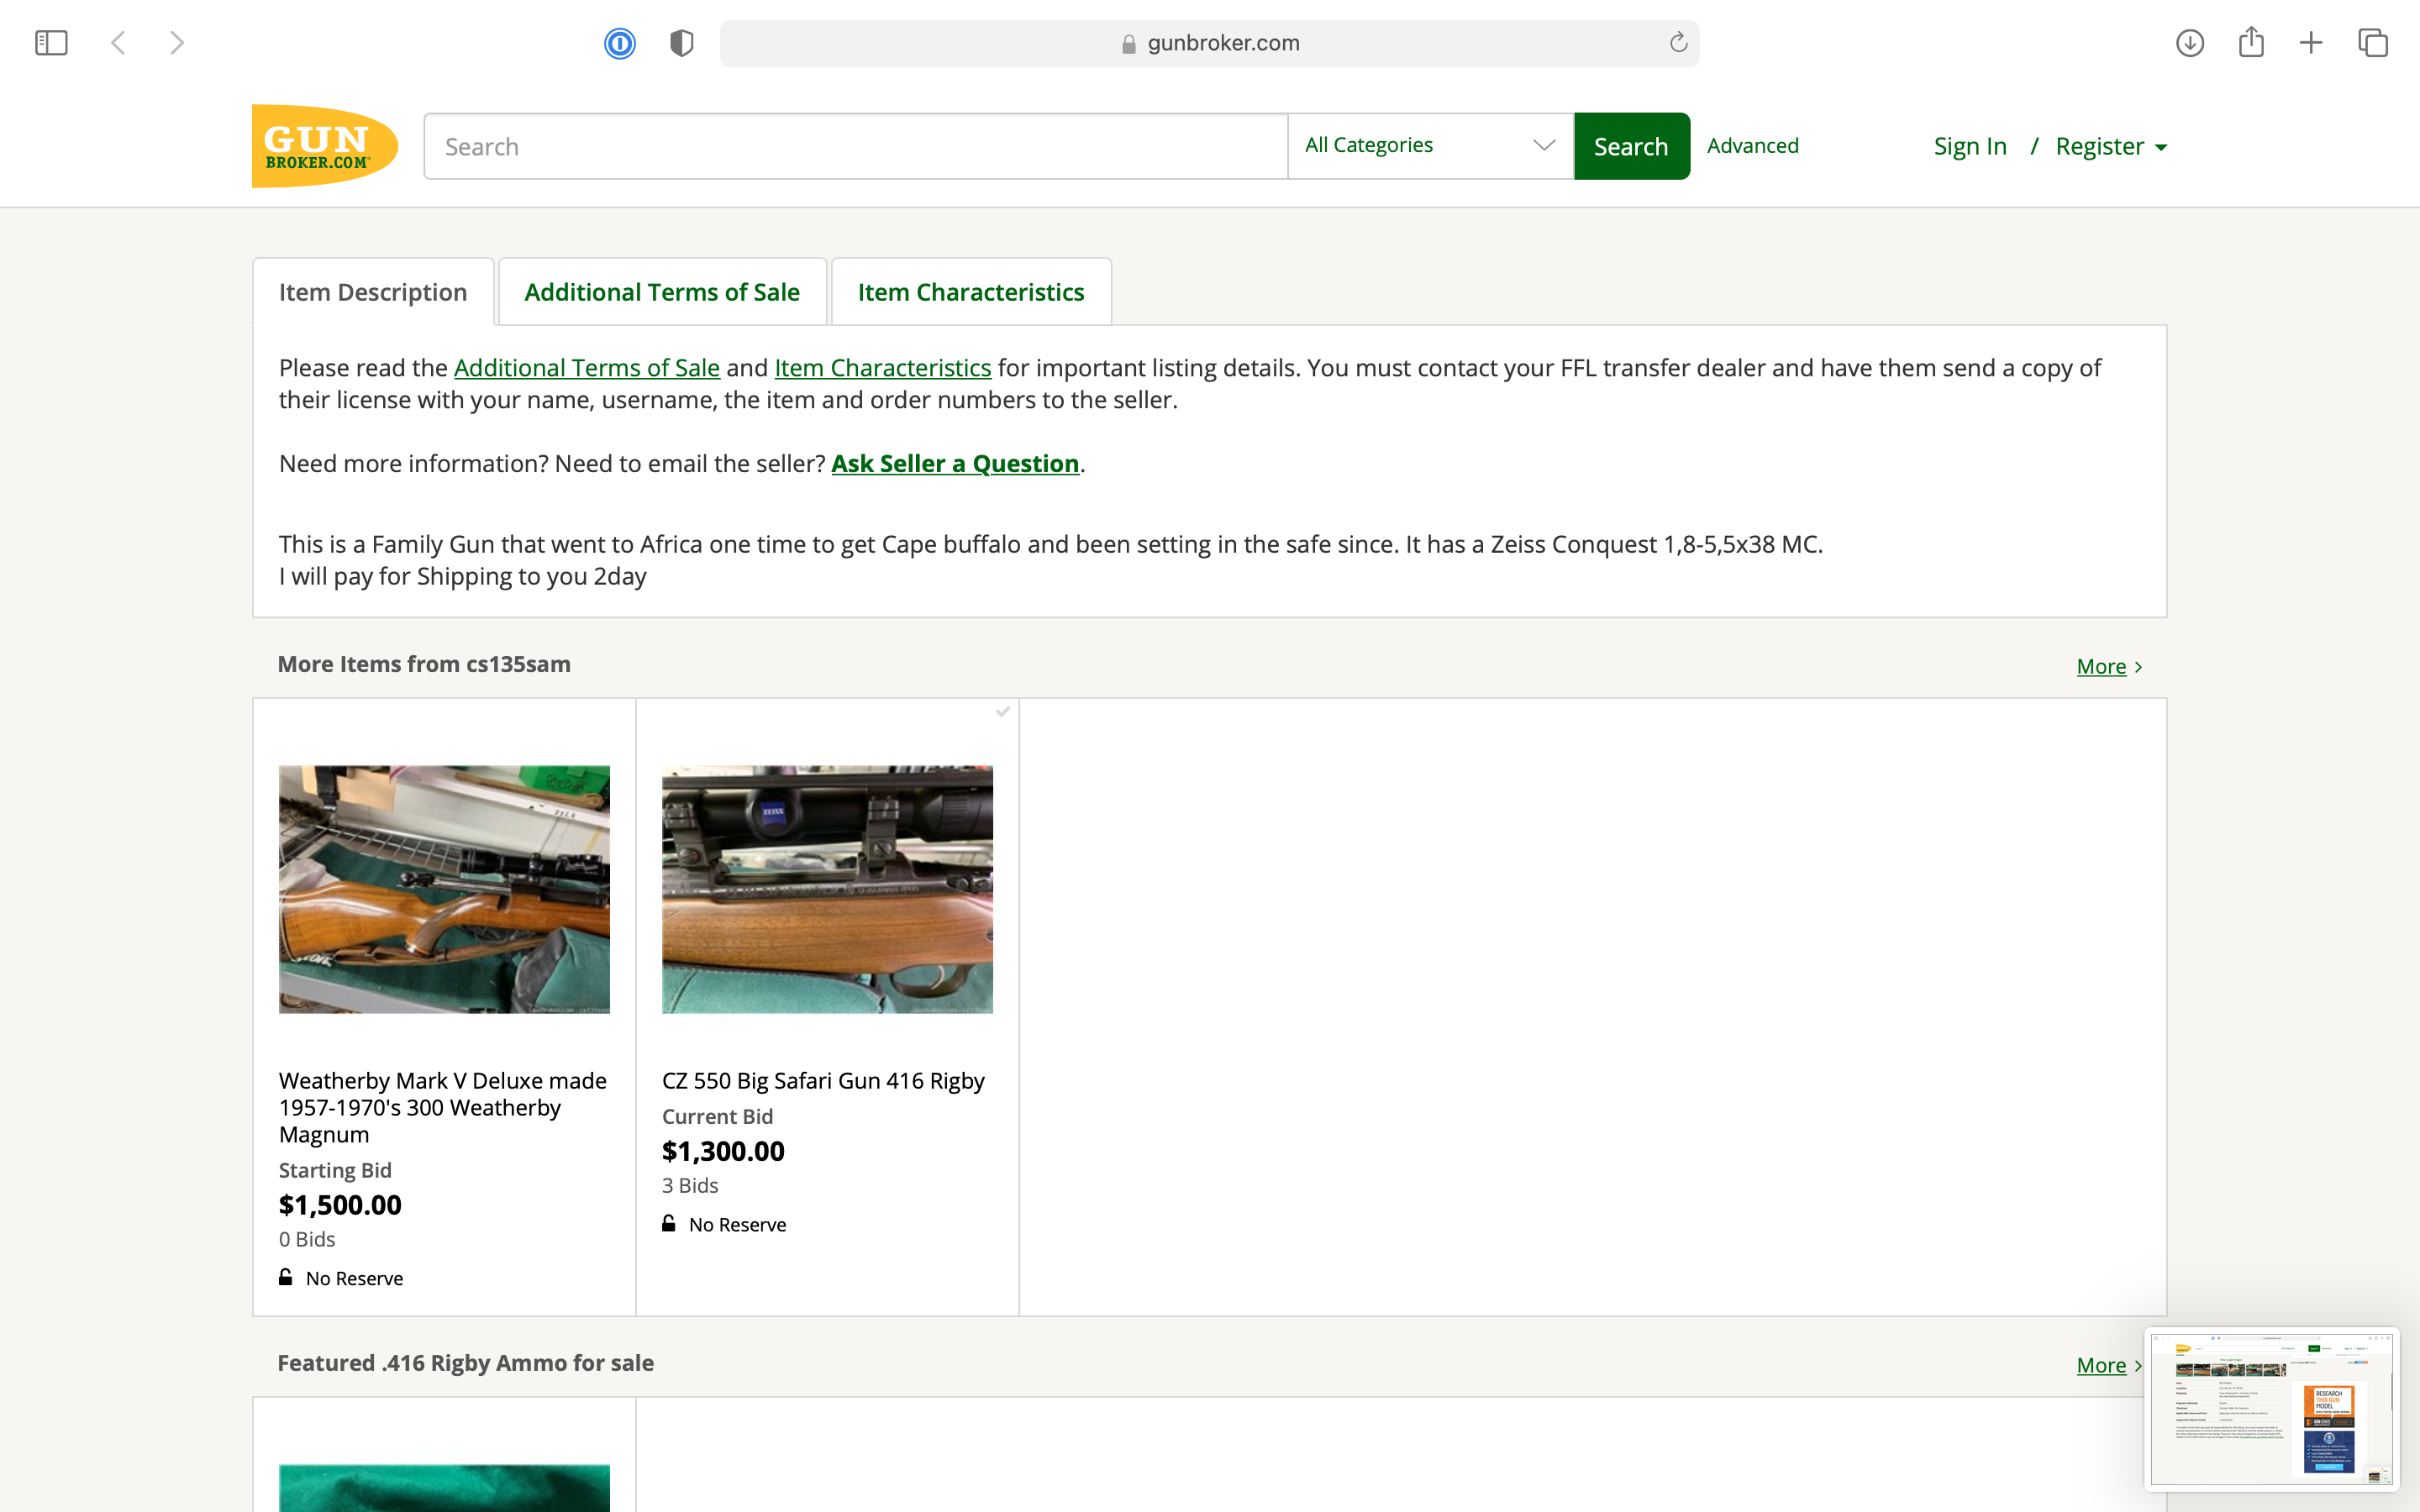Show the downloads icon in the toolbar
This screenshot has height=1512, width=2420.
(2190, 43)
